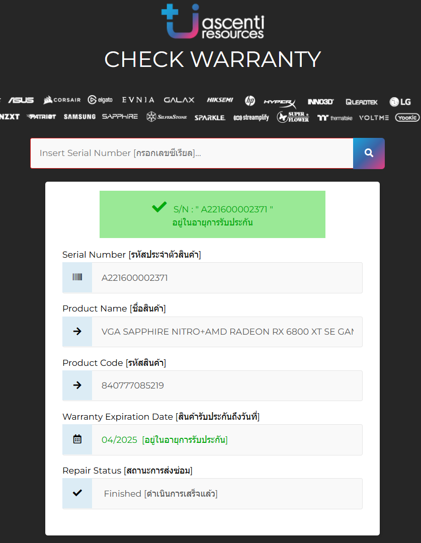Select the HP brand logo
This screenshot has height=543, width=421.
click(x=250, y=101)
